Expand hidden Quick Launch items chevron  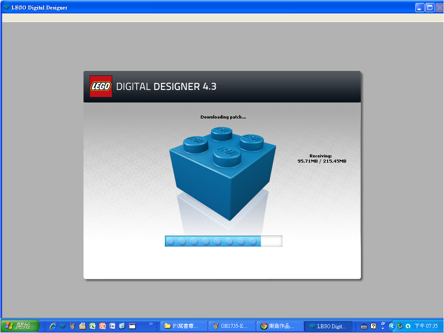(151, 324)
